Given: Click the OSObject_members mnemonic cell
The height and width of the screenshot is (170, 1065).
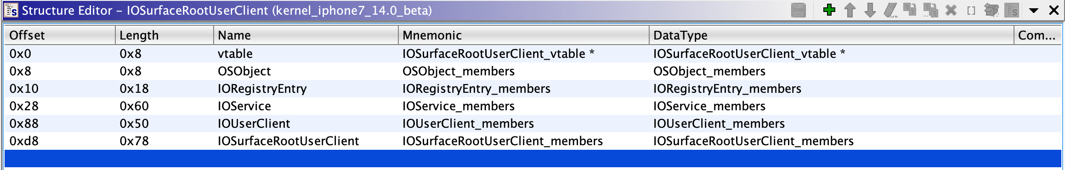Looking at the screenshot, I should click(x=524, y=71).
